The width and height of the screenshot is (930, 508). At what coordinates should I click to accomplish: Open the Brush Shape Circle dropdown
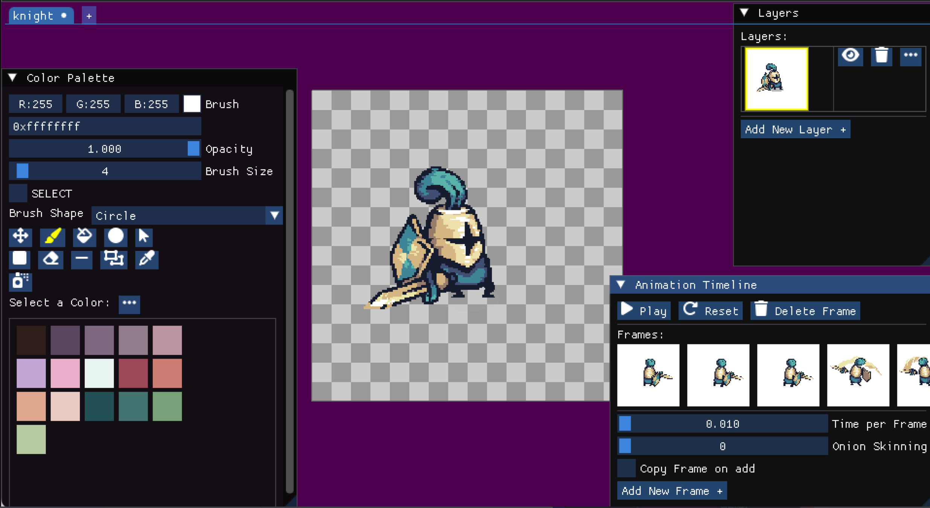(187, 216)
